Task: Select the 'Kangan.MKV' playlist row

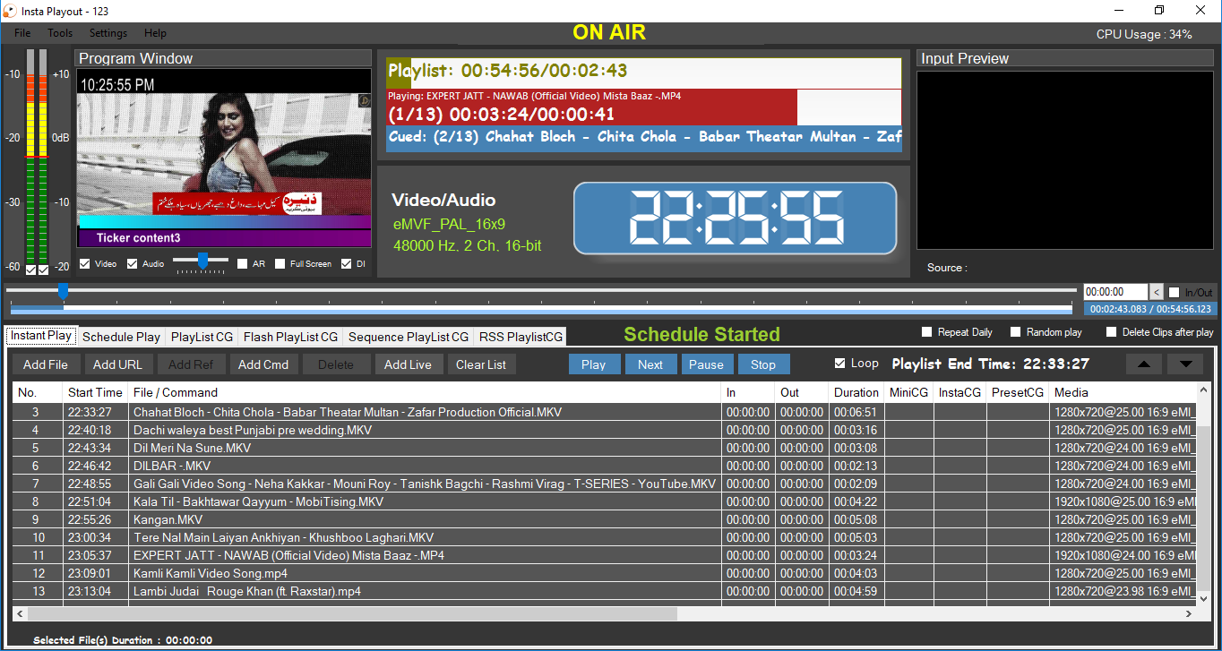Action: [604, 519]
